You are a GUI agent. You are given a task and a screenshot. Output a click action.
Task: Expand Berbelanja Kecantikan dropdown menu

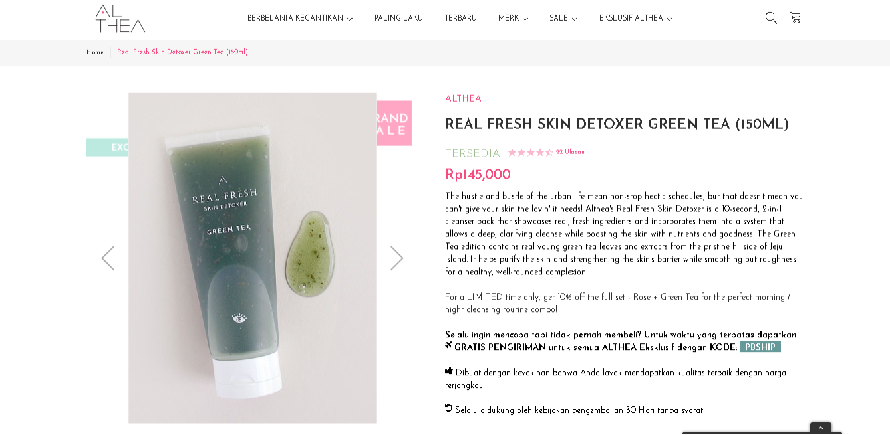300,19
